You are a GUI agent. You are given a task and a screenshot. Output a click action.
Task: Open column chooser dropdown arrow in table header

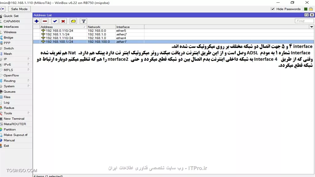pyautogui.click(x=312, y=27)
